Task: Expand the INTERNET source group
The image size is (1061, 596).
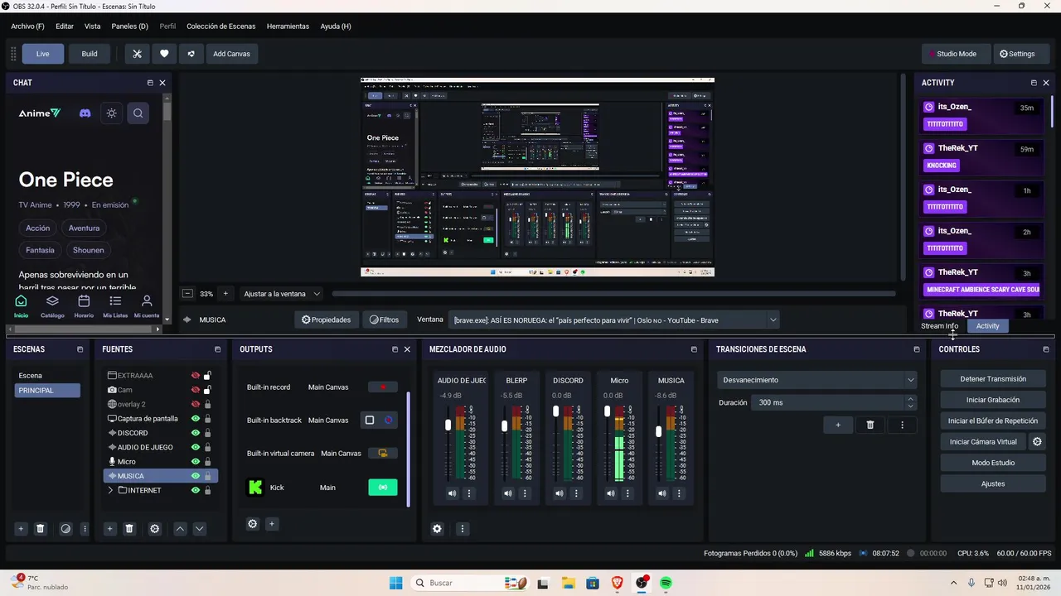Action: [x=111, y=491]
